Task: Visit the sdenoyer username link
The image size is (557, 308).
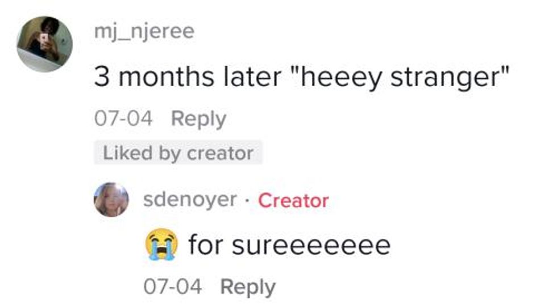Action: click(189, 200)
